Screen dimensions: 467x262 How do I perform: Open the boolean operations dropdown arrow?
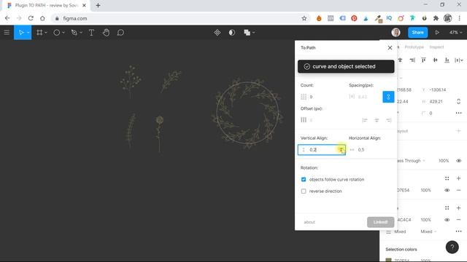pos(253,33)
